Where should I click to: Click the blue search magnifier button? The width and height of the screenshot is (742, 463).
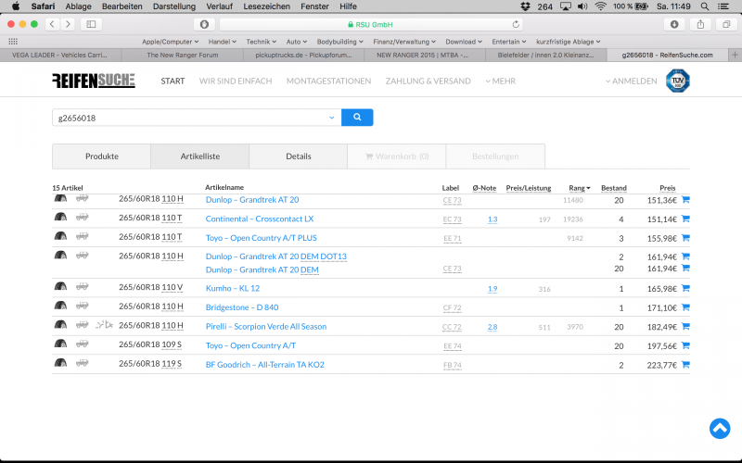[x=357, y=118]
